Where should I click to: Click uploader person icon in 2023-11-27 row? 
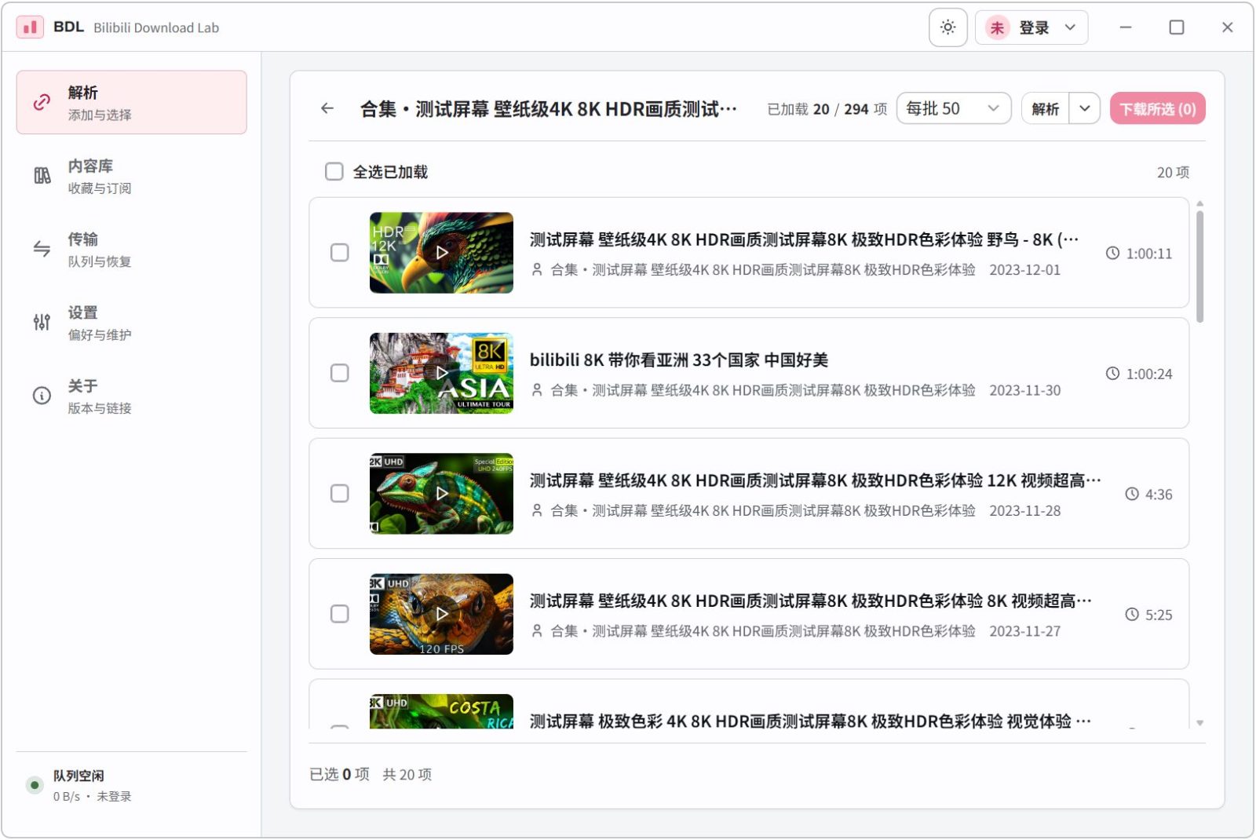tap(537, 631)
